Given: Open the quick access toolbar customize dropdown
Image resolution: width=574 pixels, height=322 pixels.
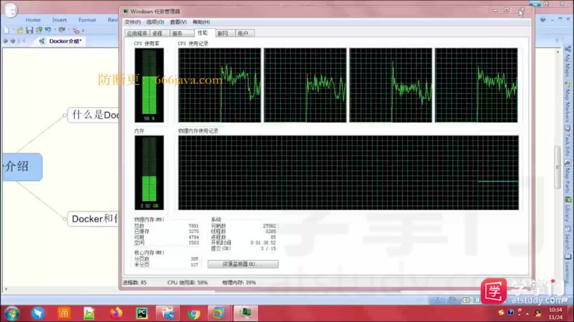Looking at the screenshot, I should (83, 31).
